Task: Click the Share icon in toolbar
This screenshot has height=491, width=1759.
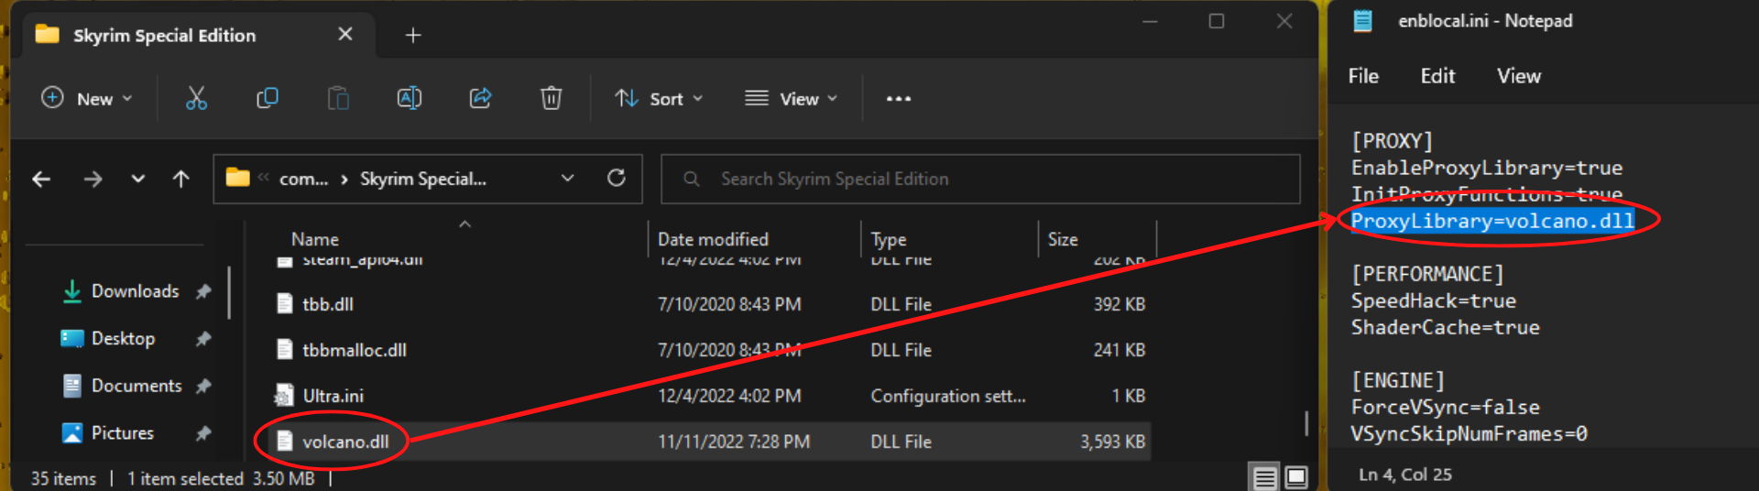Action: 480,98
